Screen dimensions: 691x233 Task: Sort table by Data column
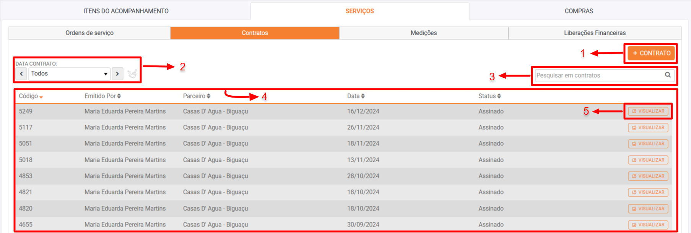coord(356,96)
